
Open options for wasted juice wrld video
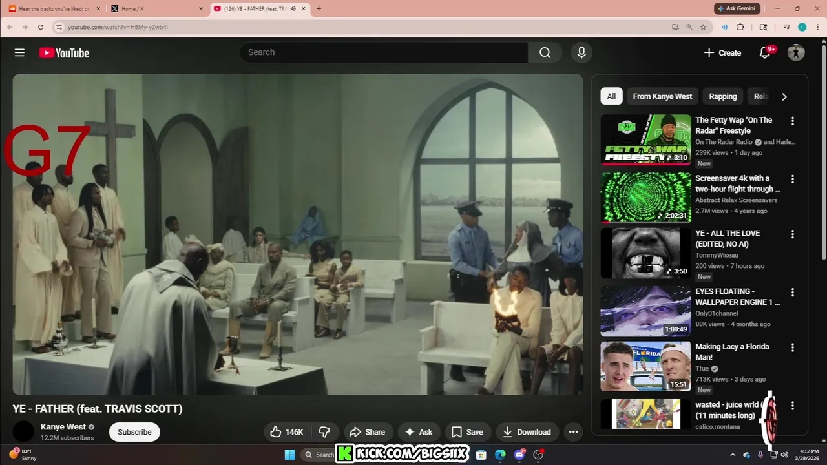click(x=792, y=406)
